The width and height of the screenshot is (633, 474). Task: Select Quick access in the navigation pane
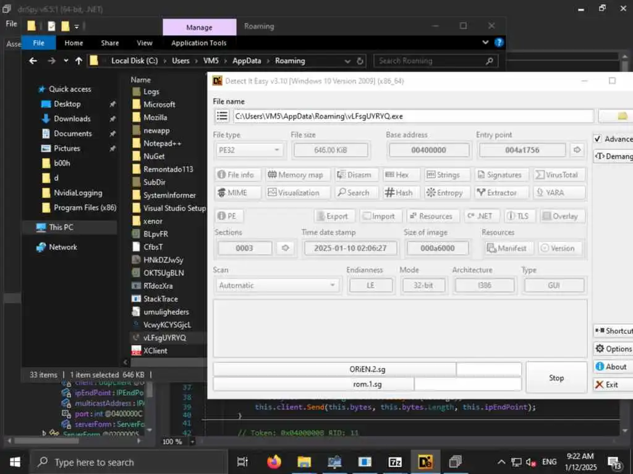click(x=70, y=89)
